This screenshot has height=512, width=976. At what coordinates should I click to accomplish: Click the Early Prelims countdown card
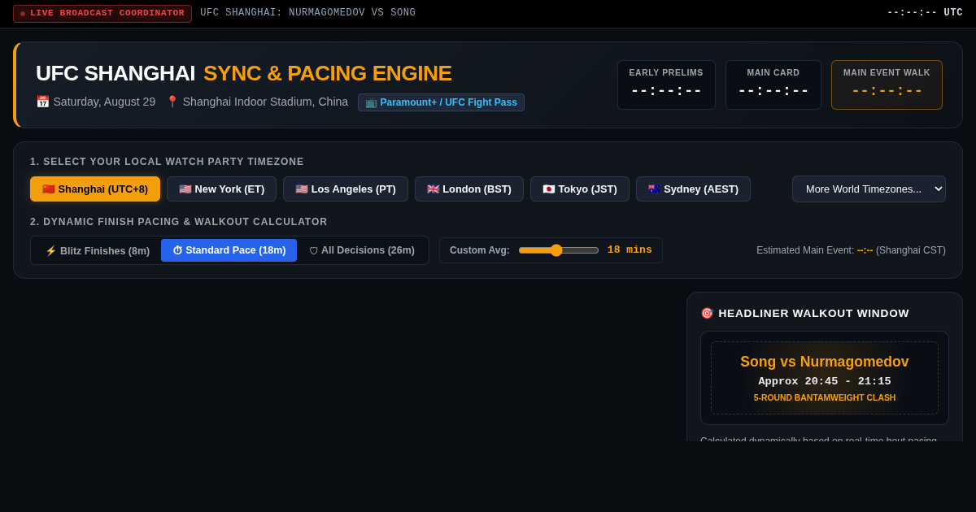666,85
